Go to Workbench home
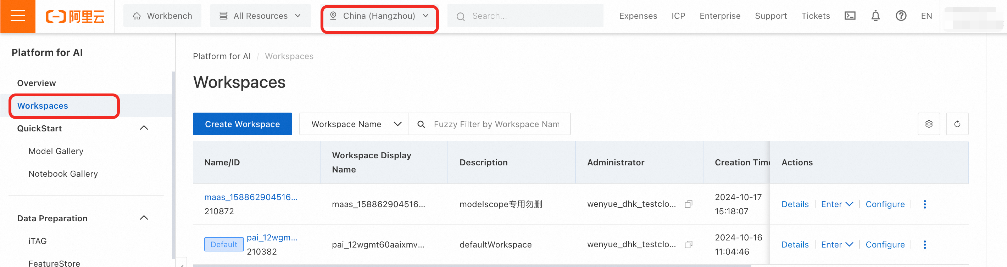Screen dimensions: 1007x267 click(x=162, y=16)
